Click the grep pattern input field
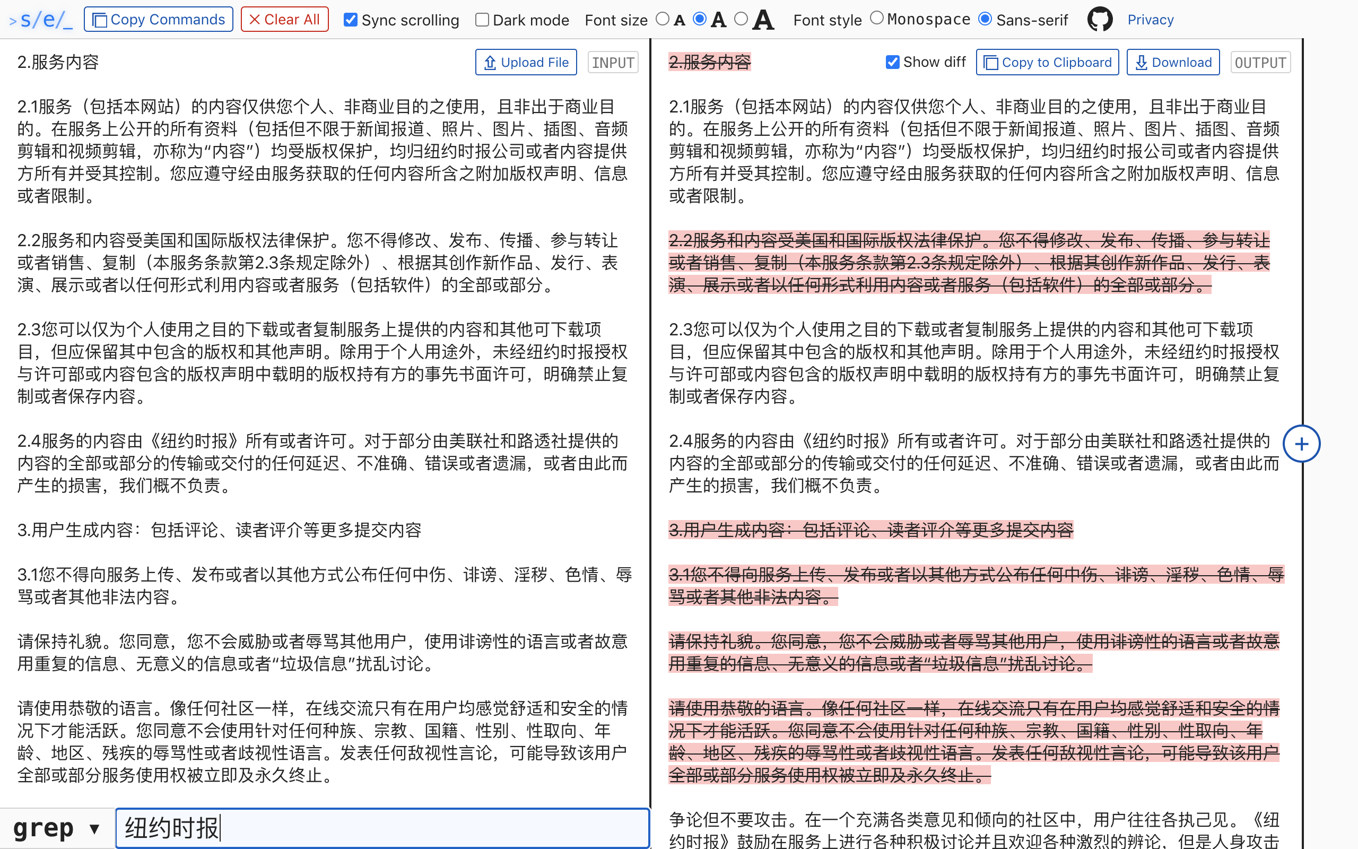This screenshot has width=1358, height=849. [x=381, y=828]
